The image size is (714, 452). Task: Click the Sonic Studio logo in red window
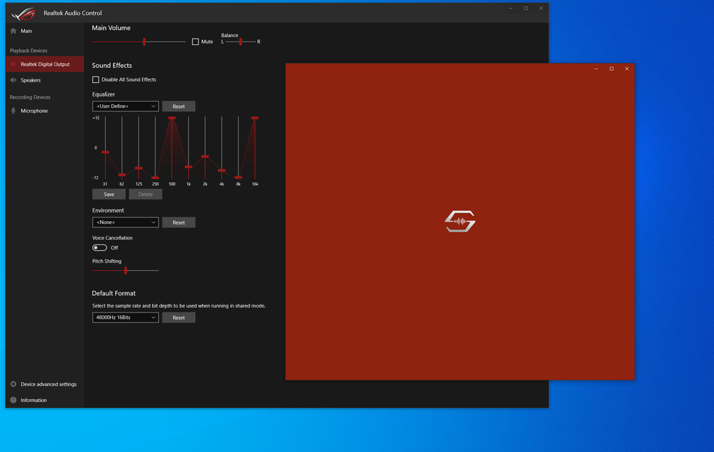(x=460, y=222)
